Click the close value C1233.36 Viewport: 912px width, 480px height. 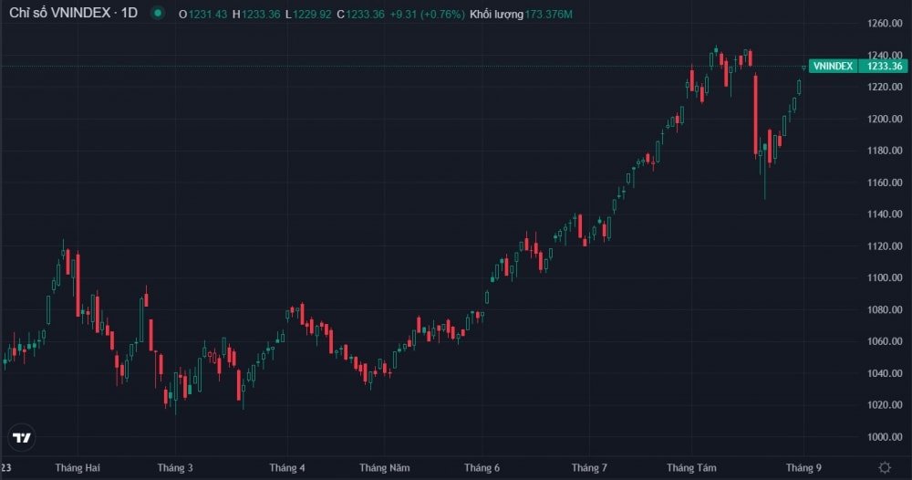click(360, 14)
